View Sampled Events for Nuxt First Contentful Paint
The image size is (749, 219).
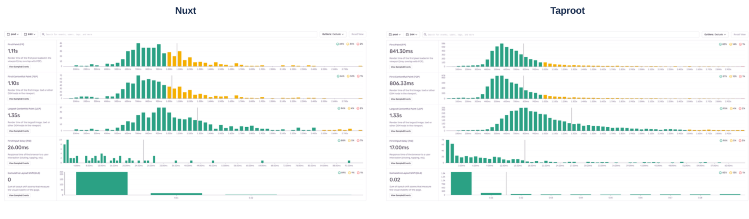19,99
